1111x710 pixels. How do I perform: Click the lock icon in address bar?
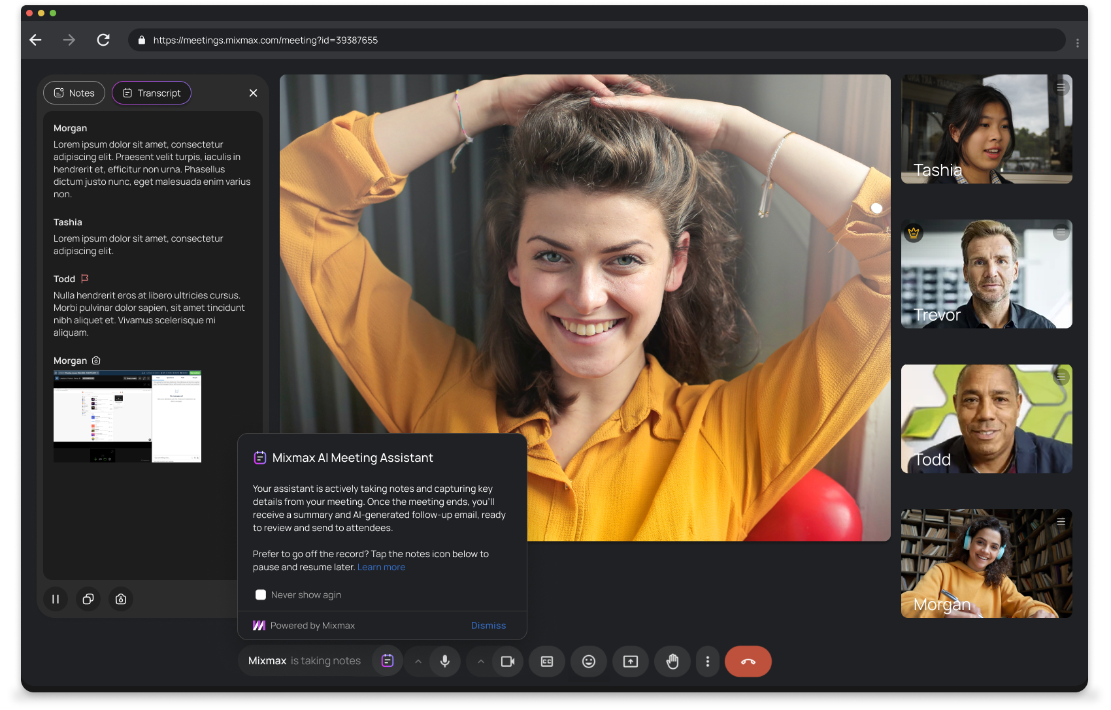[x=142, y=40]
